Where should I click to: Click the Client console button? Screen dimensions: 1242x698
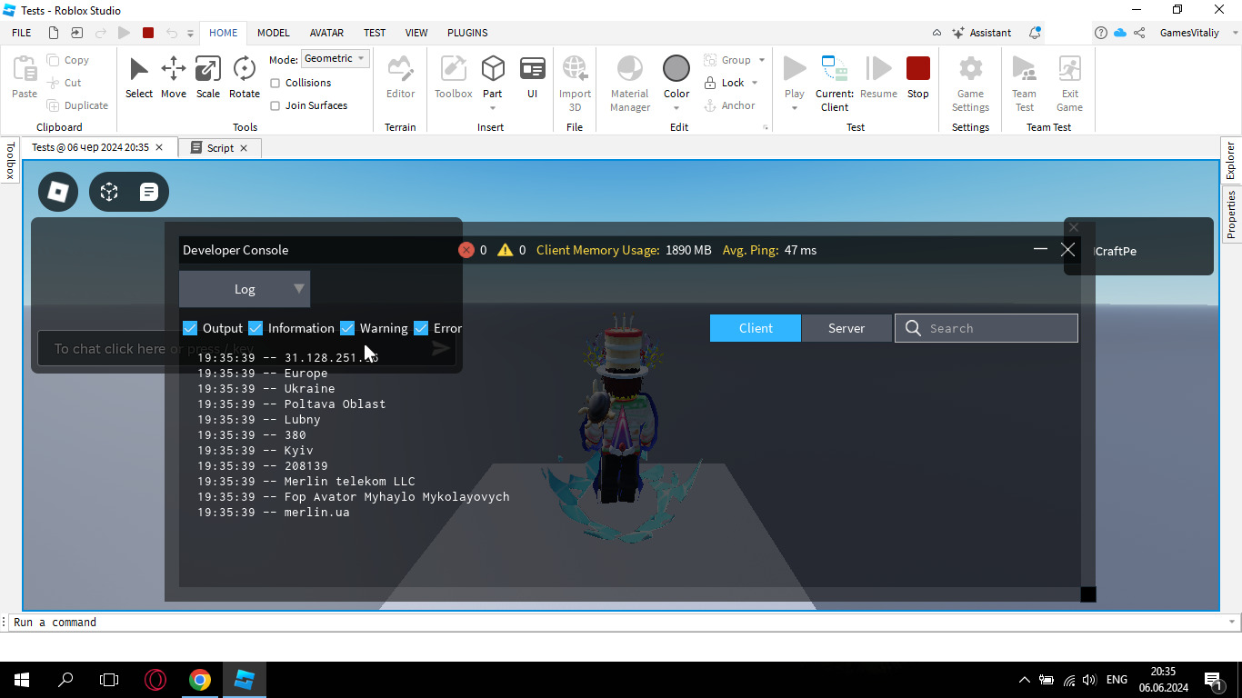point(756,328)
